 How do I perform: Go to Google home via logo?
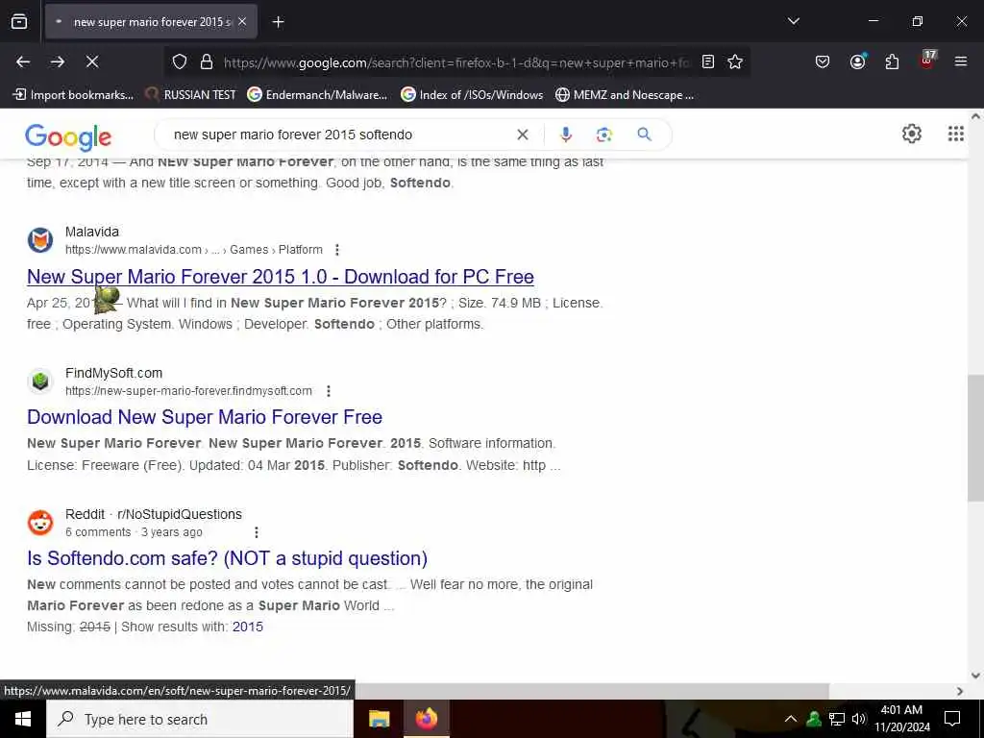(x=68, y=136)
